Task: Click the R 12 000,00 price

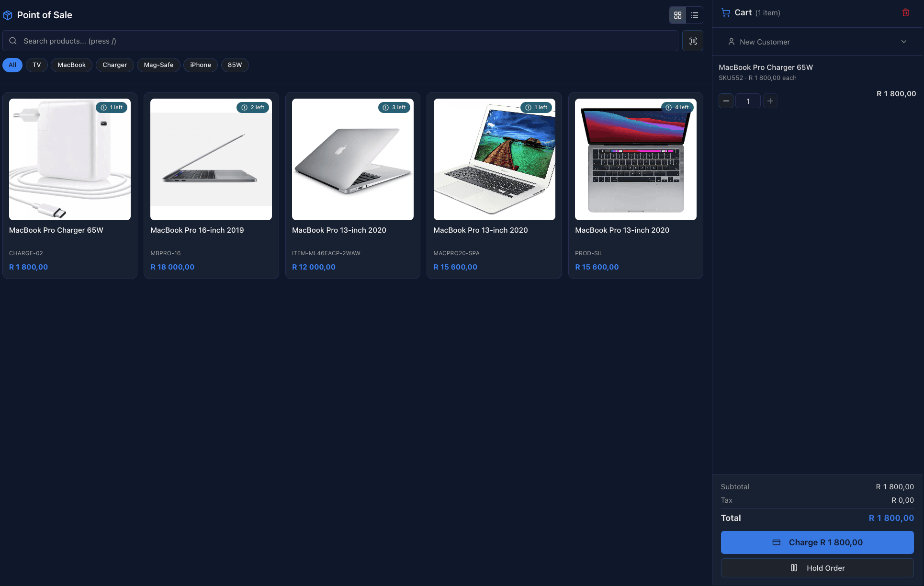Action: [x=314, y=267]
